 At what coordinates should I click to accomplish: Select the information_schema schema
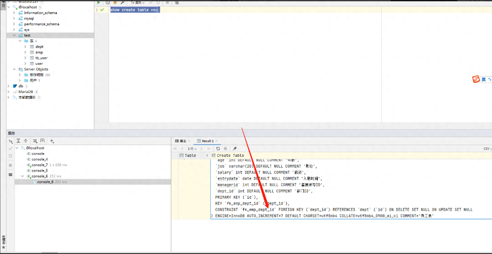click(40, 13)
